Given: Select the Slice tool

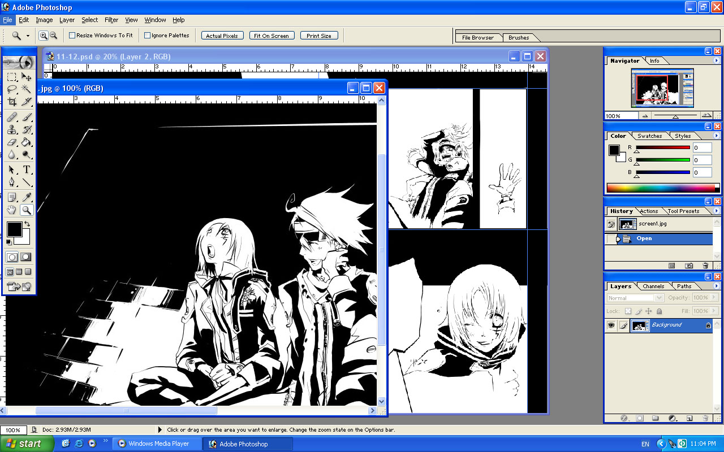Looking at the screenshot, I should click(x=27, y=102).
